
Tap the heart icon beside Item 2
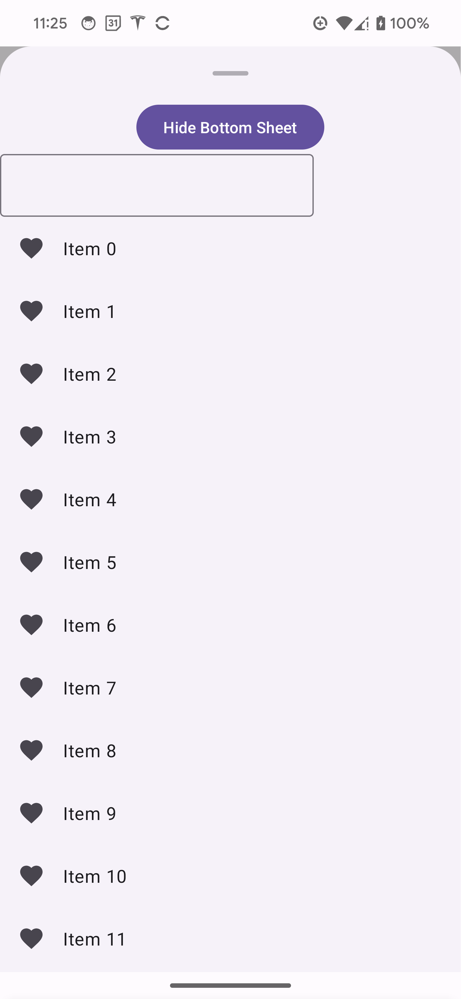tap(31, 374)
